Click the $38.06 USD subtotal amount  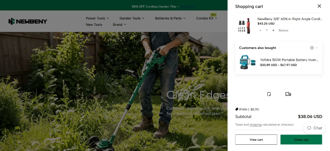click(310, 117)
